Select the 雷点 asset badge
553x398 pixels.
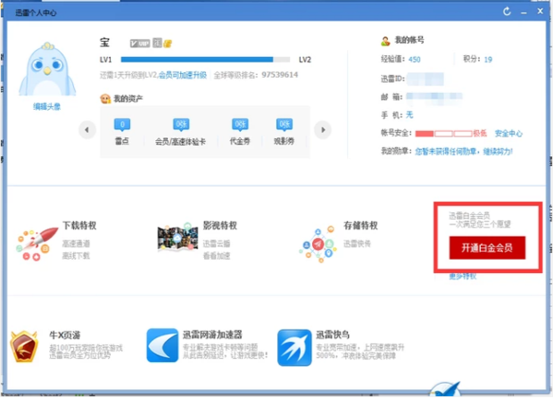(122, 125)
